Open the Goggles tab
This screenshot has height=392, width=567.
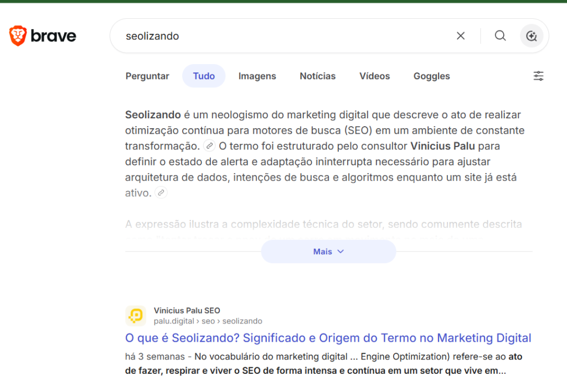(431, 76)
